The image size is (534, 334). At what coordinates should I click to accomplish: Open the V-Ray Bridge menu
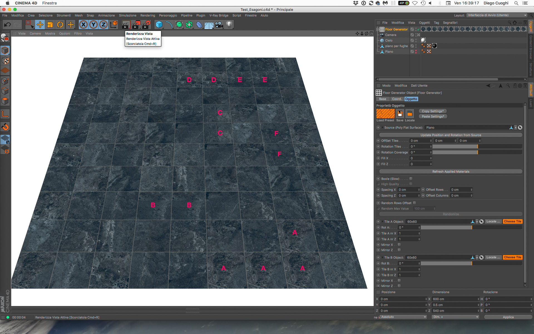pos(219,15)
